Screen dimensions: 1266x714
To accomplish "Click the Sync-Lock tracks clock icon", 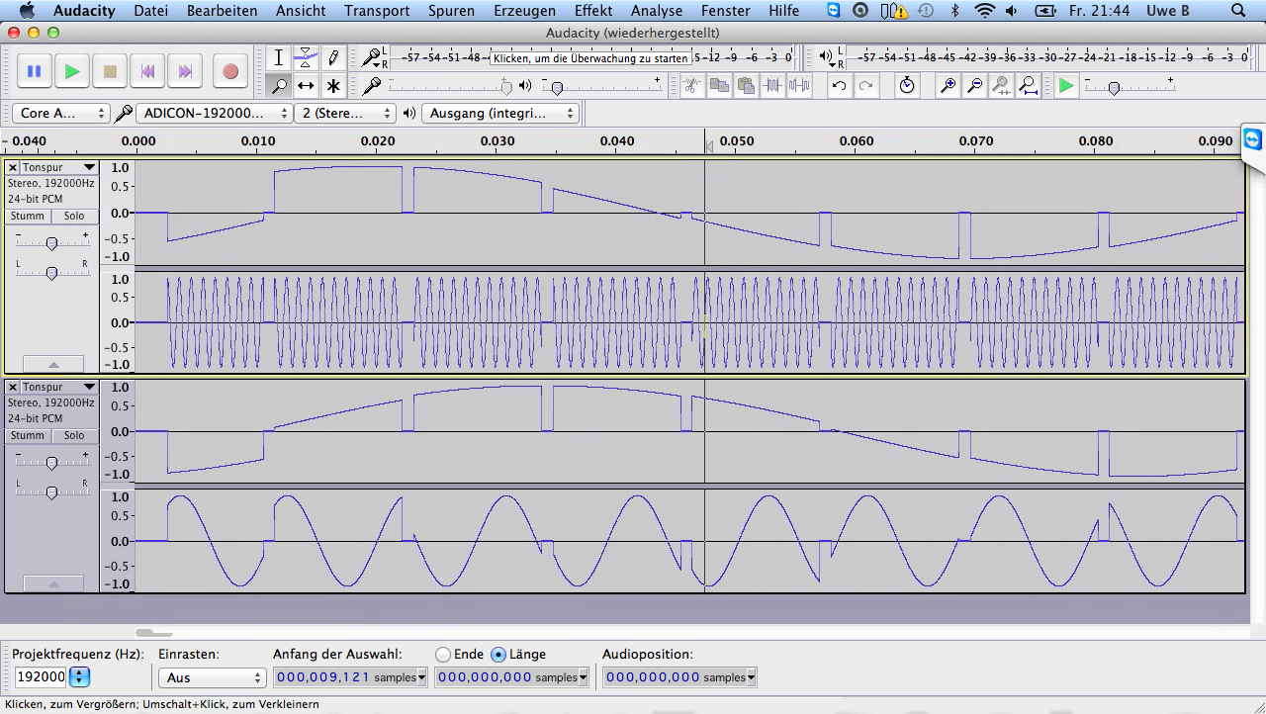I will click(x=907, y=85).
